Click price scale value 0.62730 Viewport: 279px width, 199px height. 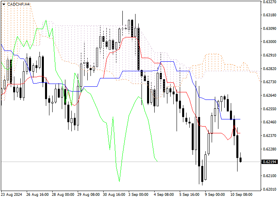pos(269,82)
